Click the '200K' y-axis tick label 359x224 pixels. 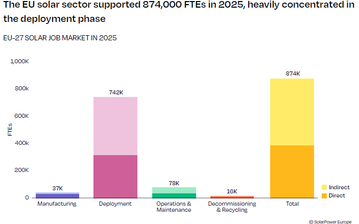point(21,170)
